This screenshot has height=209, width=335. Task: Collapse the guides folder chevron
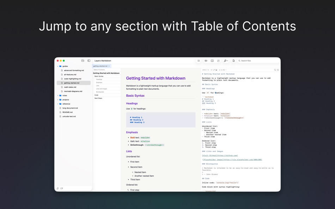(x=58, y=66)
